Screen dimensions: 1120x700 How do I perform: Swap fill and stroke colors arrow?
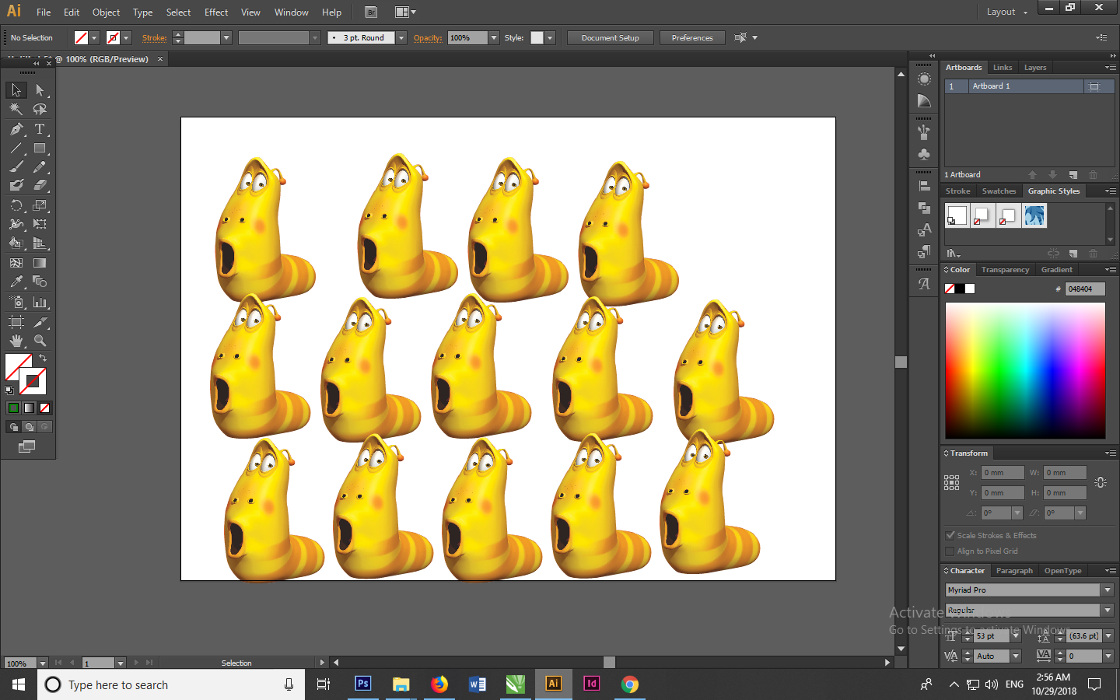click(43, 359)
